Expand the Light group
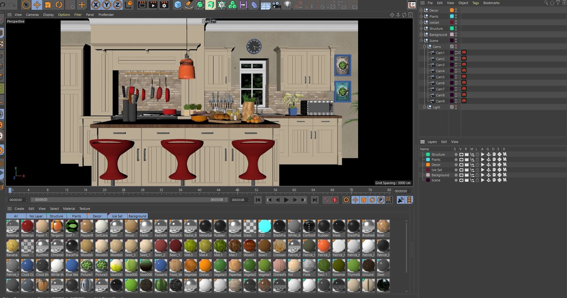The image size is (567, 298). pyautogui.click(x=425, y=107)
